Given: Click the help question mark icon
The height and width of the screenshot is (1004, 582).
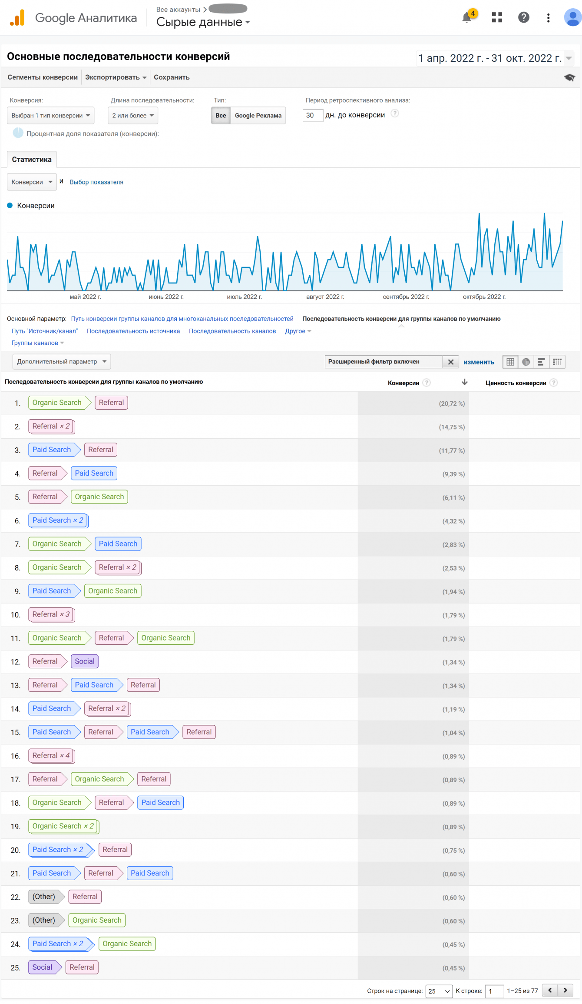Looking at the screenshot, I should point(523,17).
